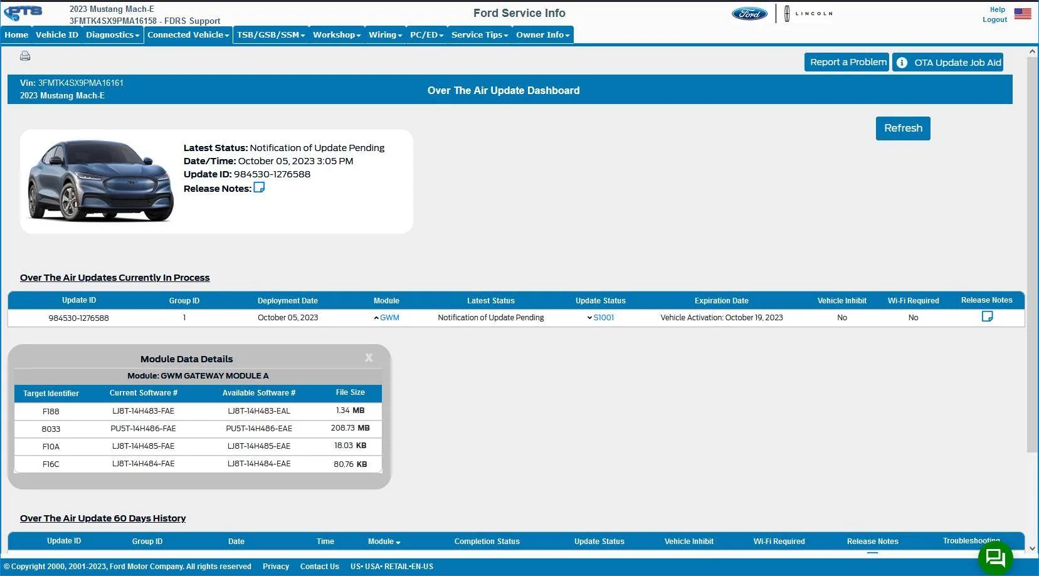Click the scroll down arrow
The image size is (1039, 576).
pos(1032,548)
